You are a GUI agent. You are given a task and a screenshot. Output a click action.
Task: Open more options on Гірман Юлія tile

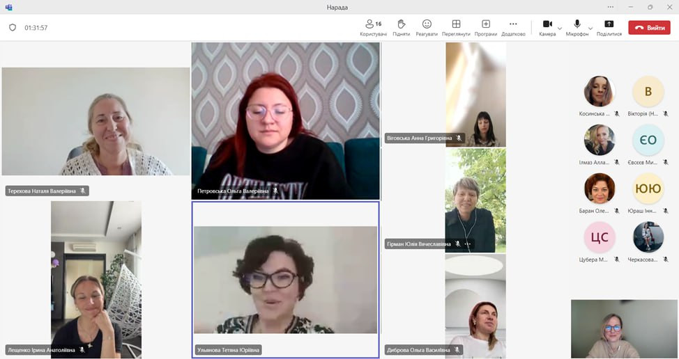[x=468, y=244]
